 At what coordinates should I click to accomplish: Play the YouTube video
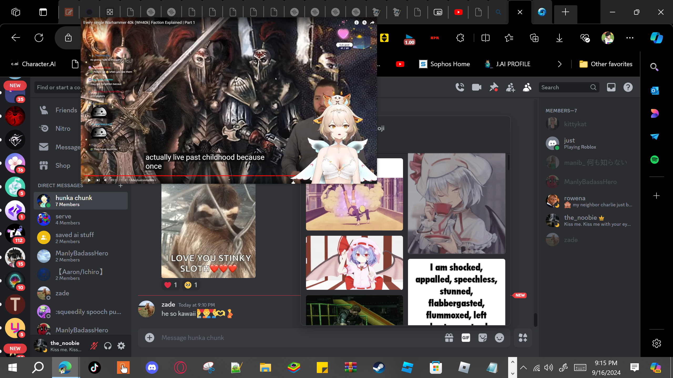coord(89,180)
